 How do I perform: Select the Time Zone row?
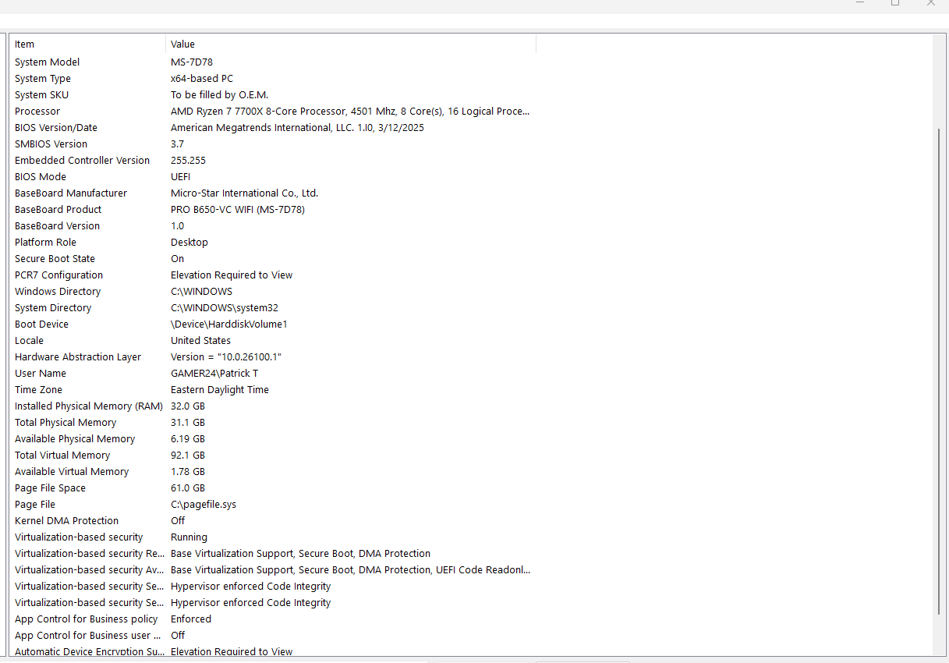pyautogui.click(x=273, y=390)
